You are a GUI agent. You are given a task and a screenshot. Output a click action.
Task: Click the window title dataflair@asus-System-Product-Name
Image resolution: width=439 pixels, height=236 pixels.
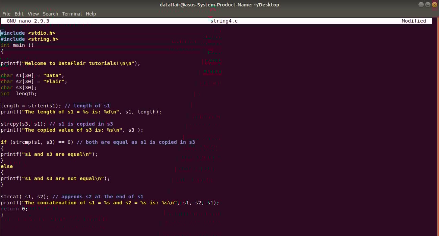pos(219,5)
